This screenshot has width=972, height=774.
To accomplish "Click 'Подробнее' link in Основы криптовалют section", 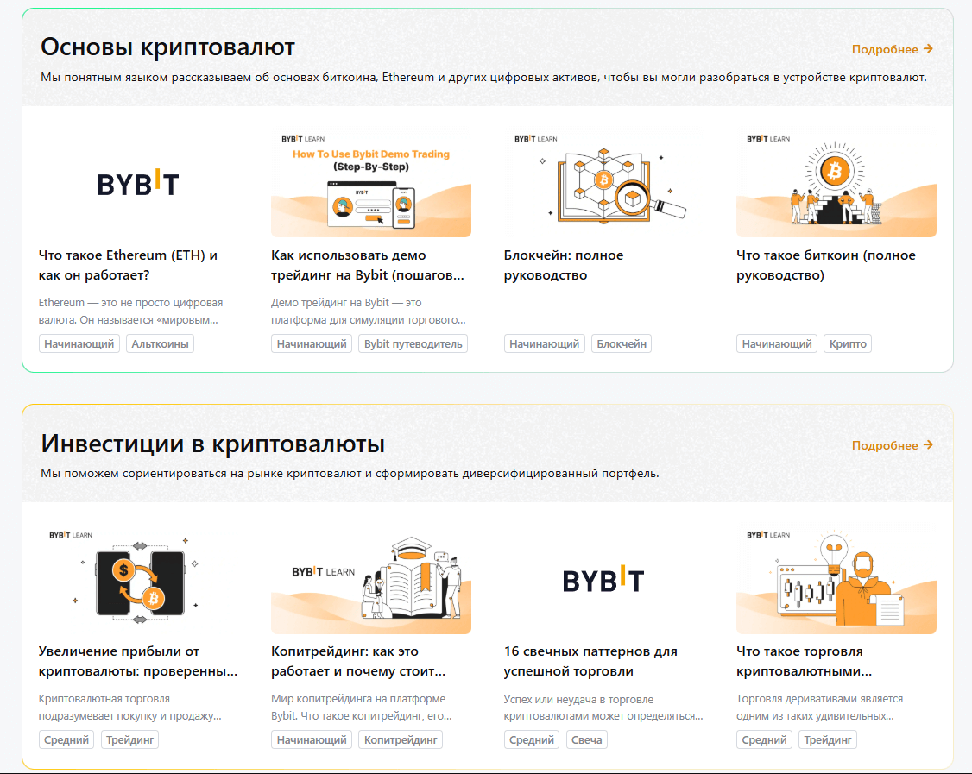I will (892, 49).
